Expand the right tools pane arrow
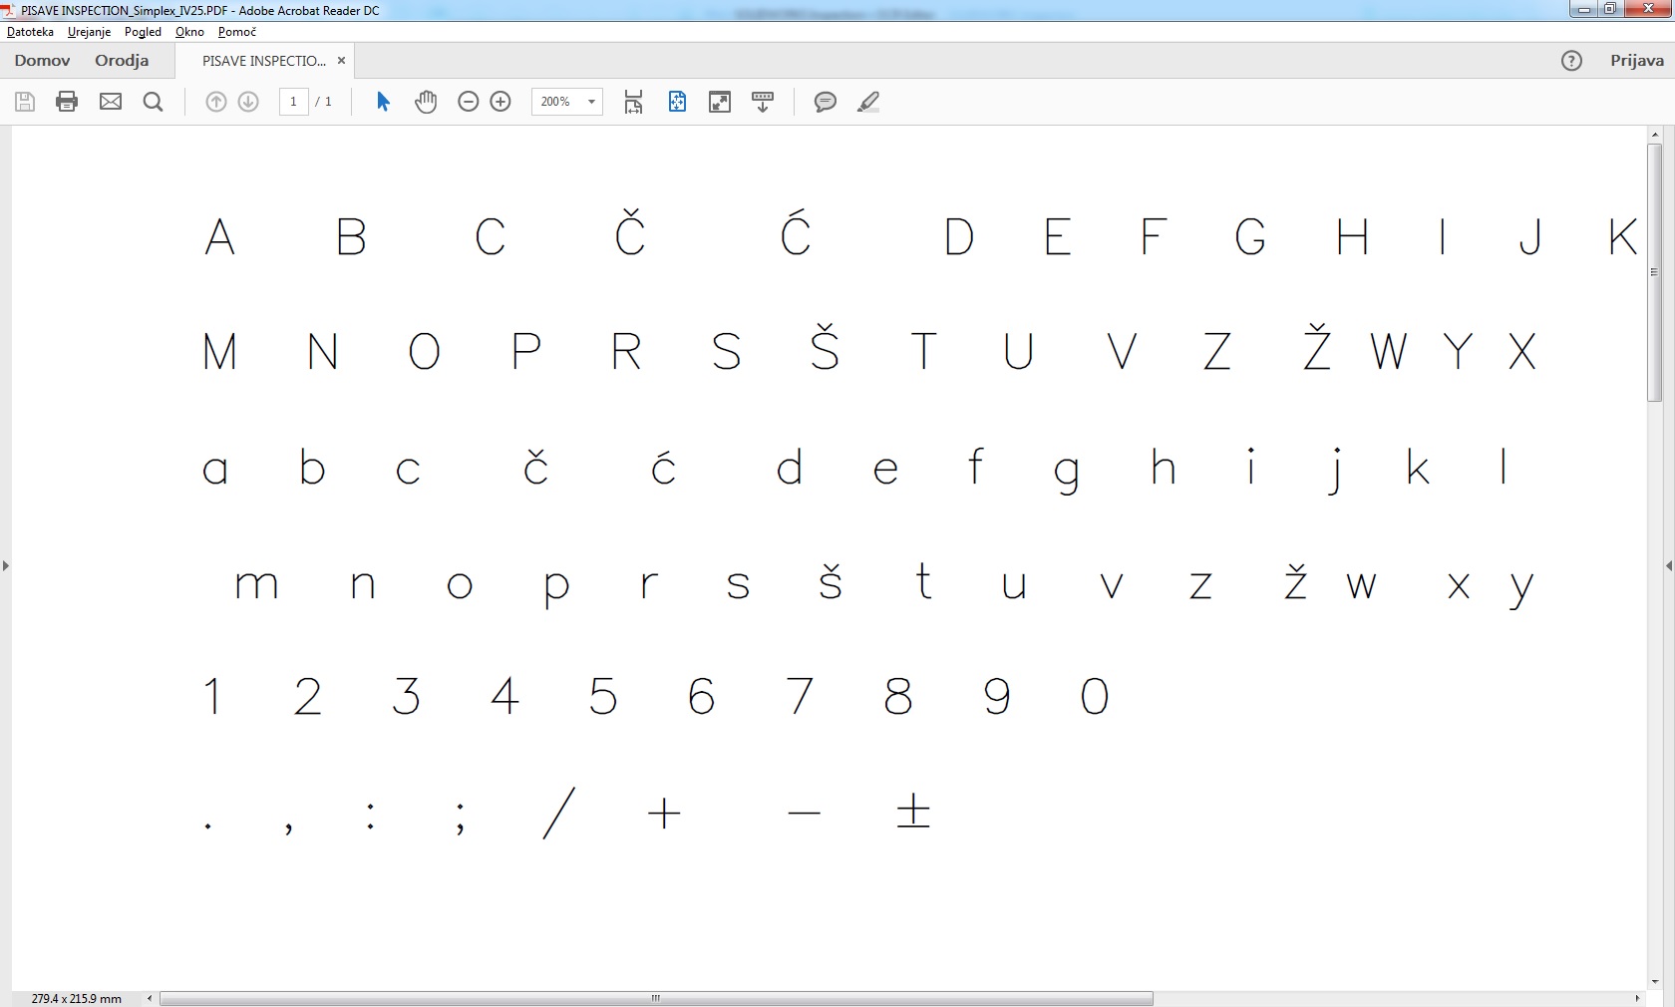This screenshot has width=1675, height=1007. pyautogui.click(x=1668, y=565)
